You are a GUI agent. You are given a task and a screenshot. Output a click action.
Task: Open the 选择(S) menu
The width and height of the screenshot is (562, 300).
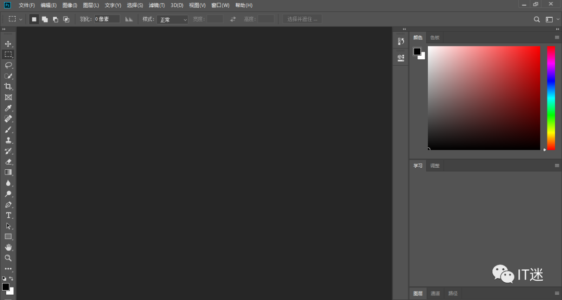tap(135, 5)
